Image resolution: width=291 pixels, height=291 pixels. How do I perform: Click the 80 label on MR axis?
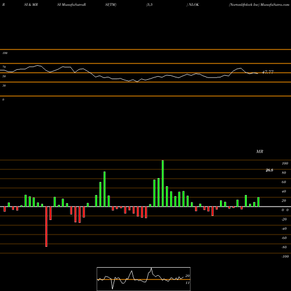(284, 173)
